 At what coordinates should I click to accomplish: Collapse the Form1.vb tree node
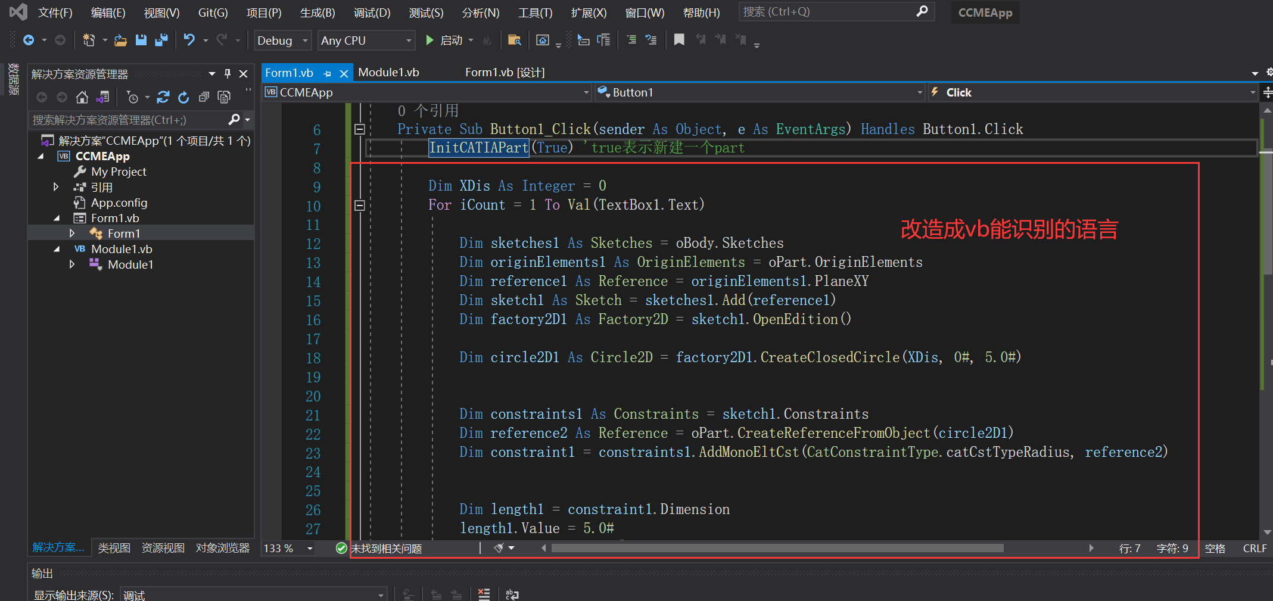coord(56,218)
